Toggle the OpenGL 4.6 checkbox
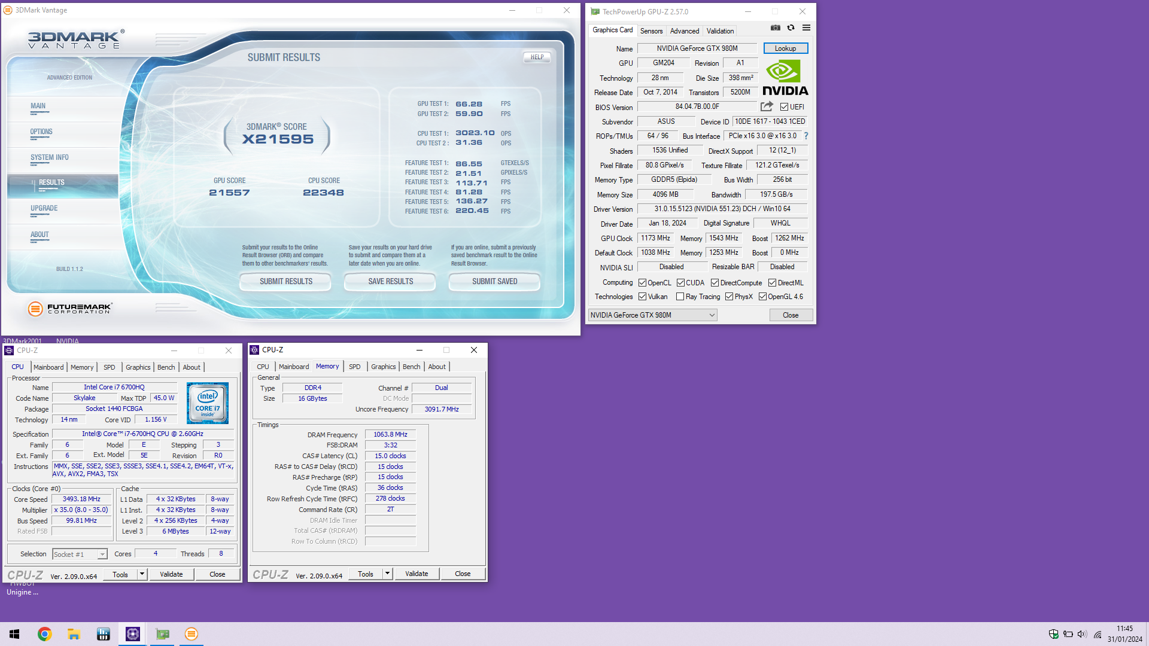The width and height of the screenshot is (1149, 646). click(x=762, y=297)
